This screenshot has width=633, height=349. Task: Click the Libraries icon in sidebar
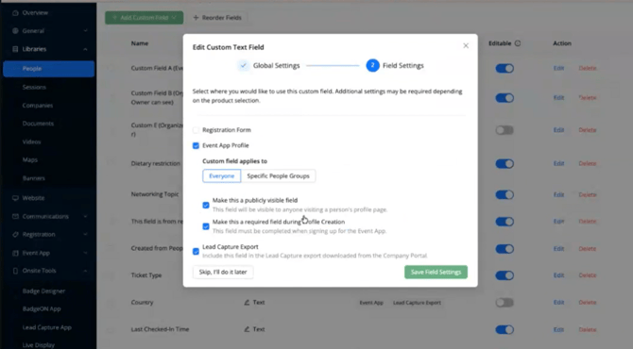pyautogui.click(x=15, y=49)
